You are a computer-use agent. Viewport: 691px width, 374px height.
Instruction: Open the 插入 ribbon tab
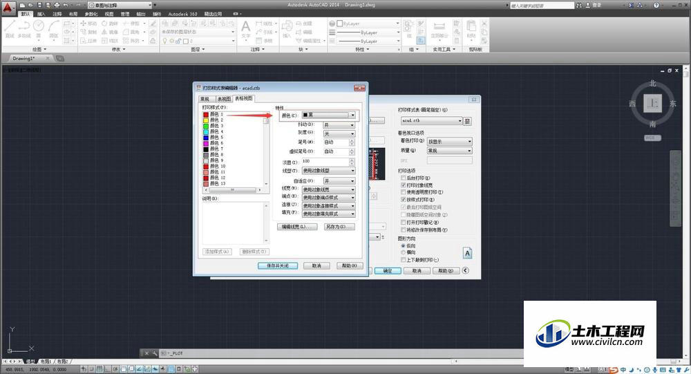click(41, 14)
